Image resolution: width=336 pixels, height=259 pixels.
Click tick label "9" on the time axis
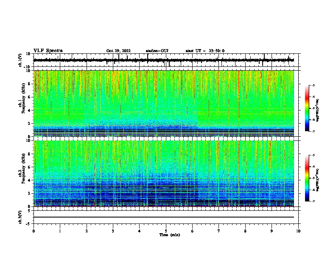[x=272, y=231]
